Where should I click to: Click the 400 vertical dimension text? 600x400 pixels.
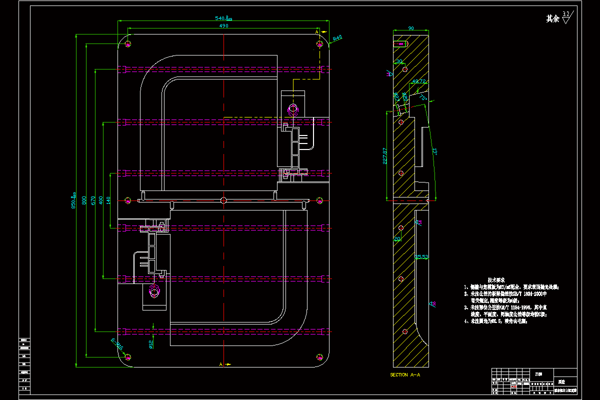(x=101, y=201)
